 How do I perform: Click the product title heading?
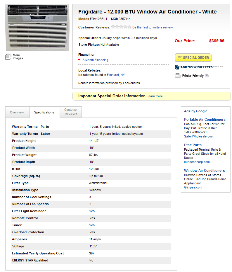point(147,12)
